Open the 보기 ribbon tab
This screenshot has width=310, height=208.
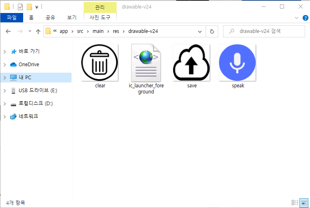pos(72,17)
